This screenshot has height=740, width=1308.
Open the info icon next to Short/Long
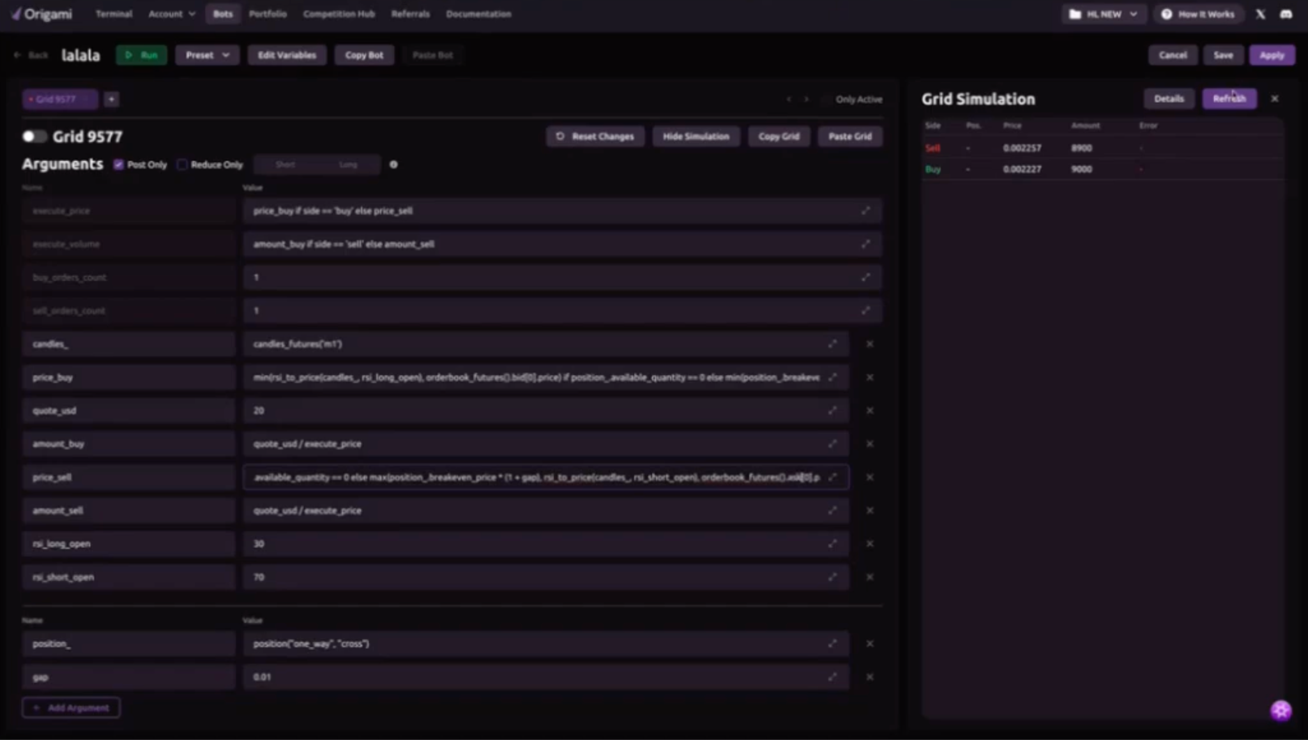[393, 165]
